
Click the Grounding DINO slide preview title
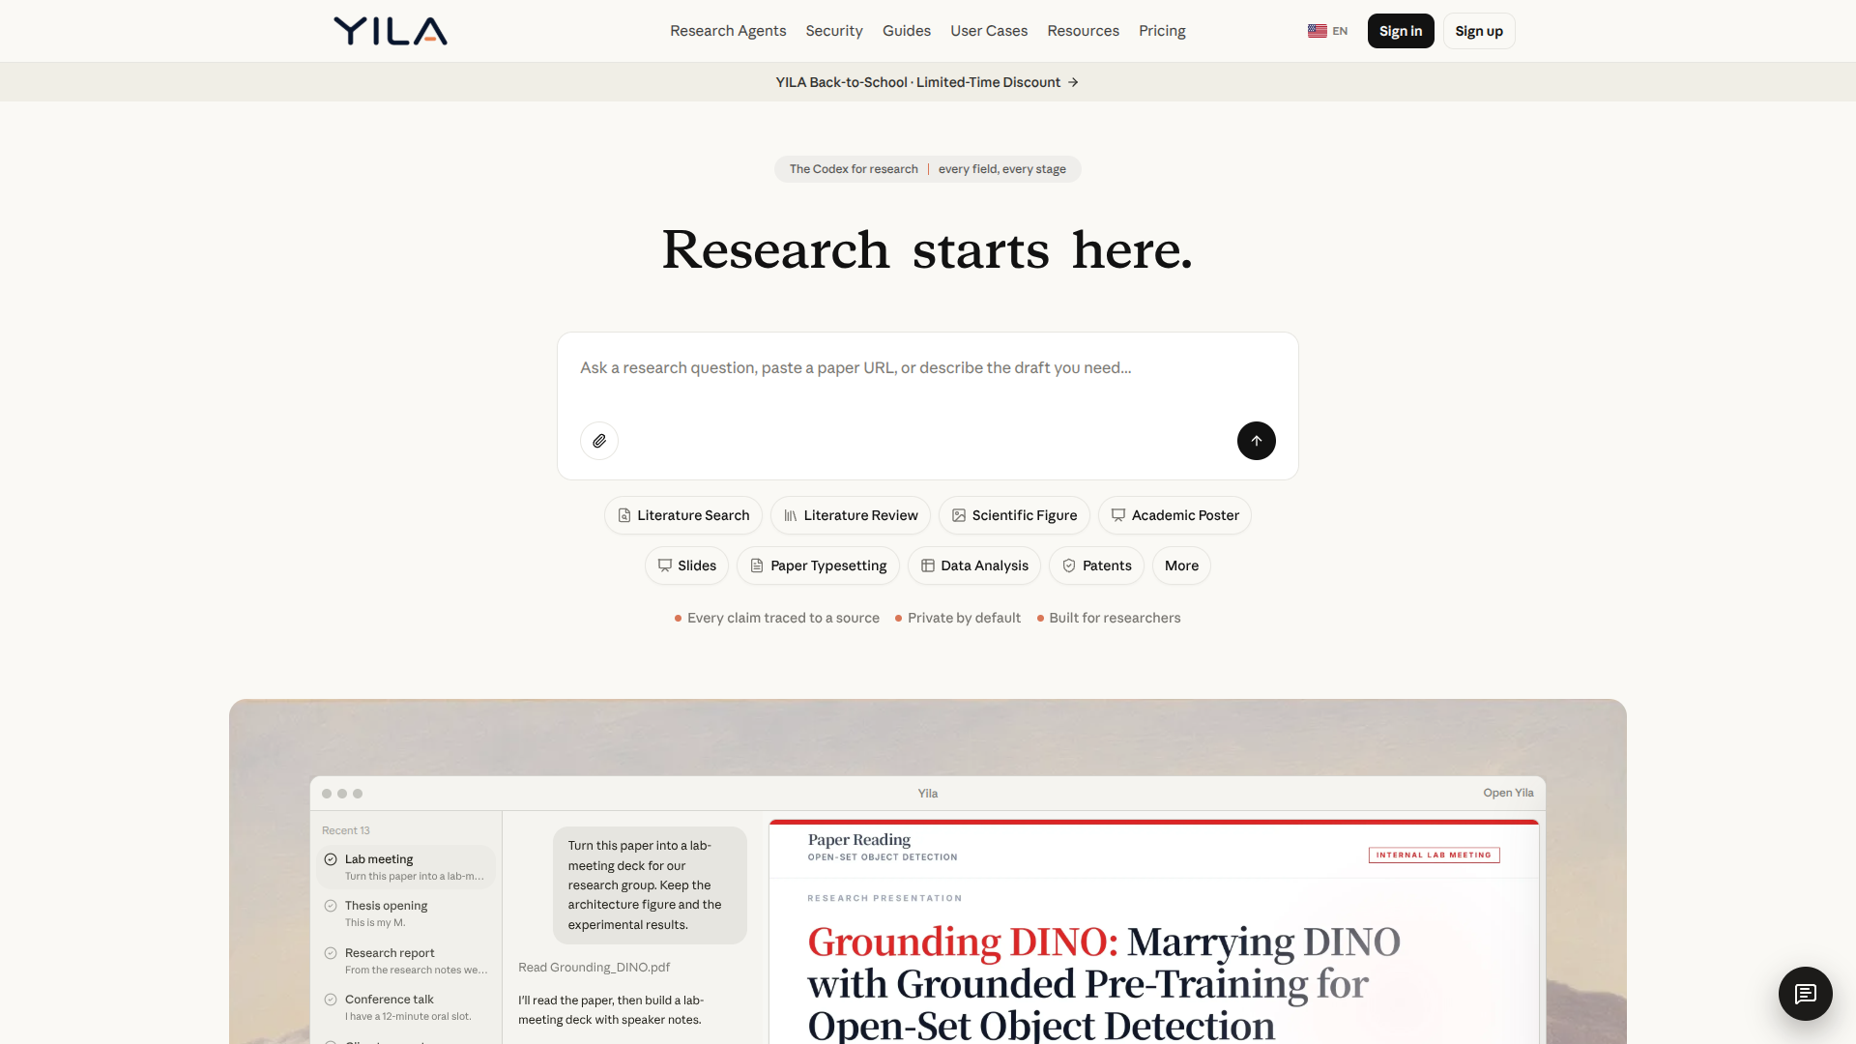point(1104,983)
